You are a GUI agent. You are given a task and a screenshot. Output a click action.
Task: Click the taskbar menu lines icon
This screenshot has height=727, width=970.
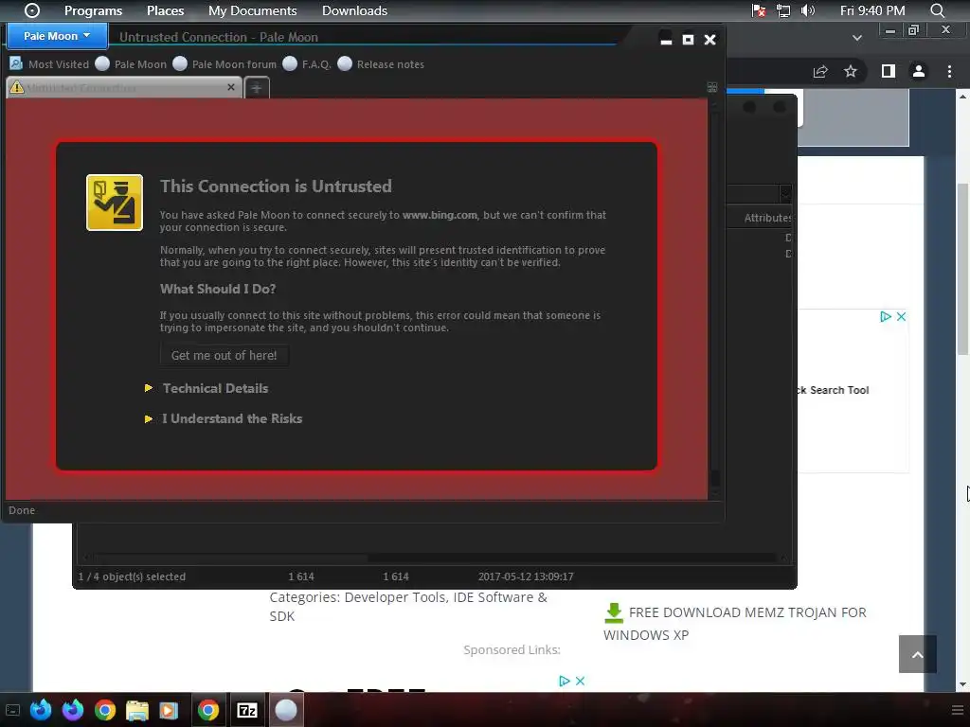(x=958, y=710)
